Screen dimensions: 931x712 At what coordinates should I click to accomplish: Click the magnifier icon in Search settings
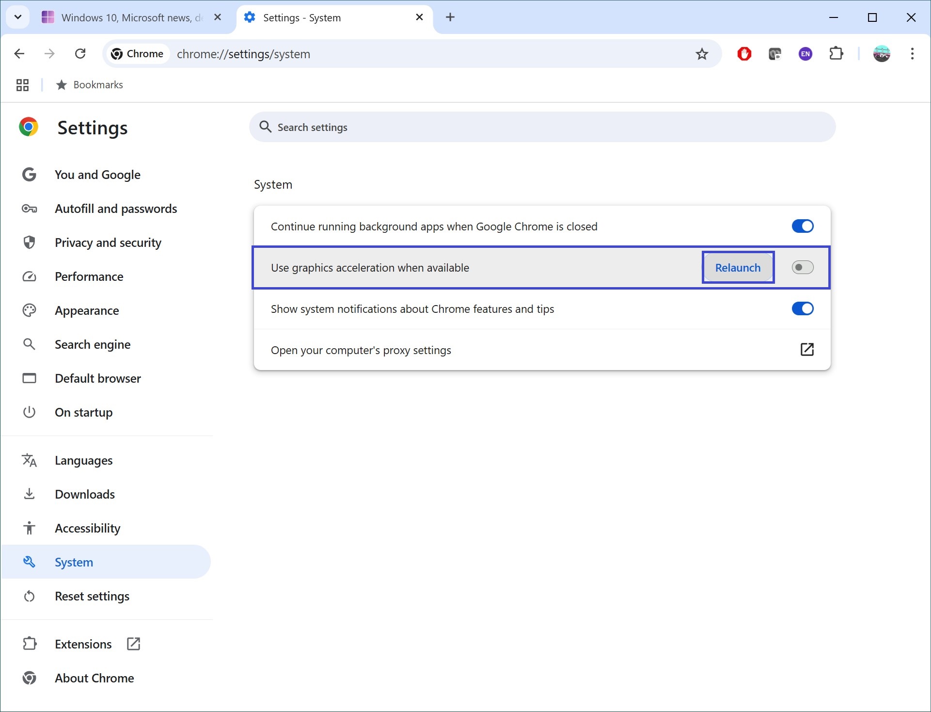click(x=265, y=127)
